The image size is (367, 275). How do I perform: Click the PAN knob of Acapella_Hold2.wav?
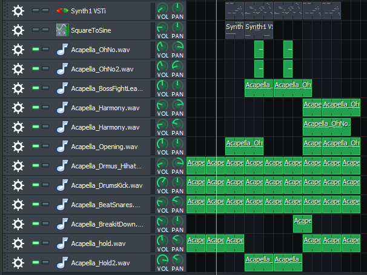pos(177,260)
